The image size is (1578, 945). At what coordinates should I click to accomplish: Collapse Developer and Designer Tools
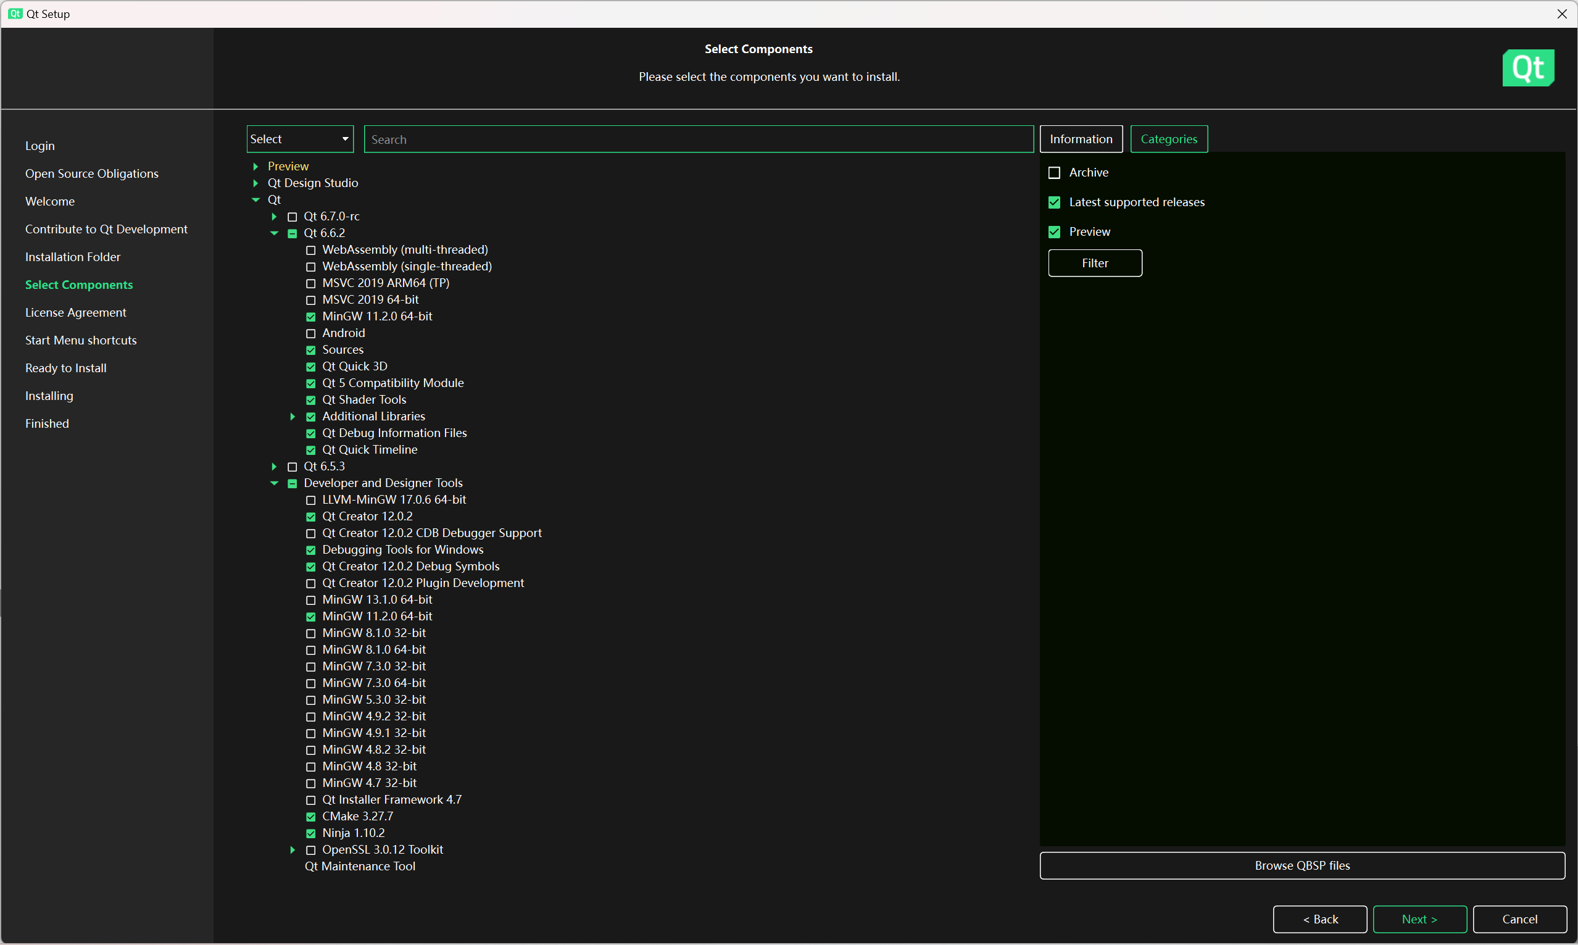[x=275, y=483]
